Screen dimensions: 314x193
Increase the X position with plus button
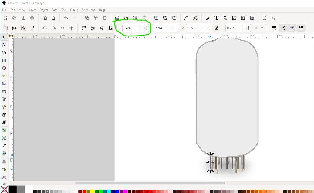[x=147, y=28]
